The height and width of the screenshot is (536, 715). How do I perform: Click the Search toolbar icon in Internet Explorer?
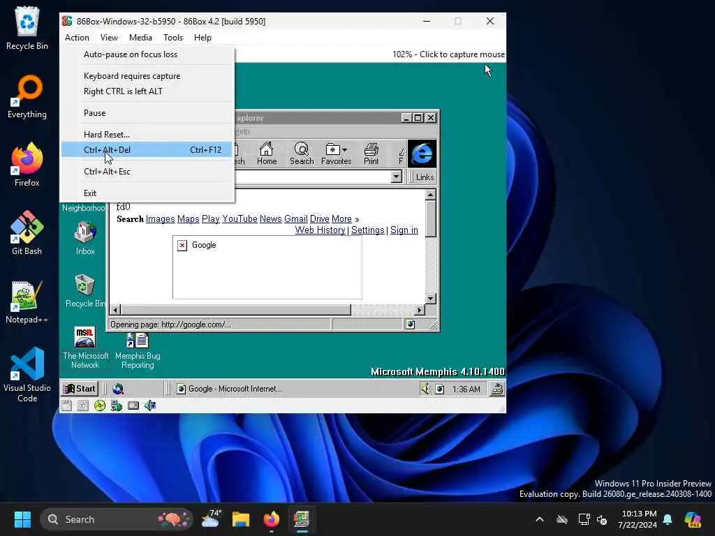click(302, 153)
